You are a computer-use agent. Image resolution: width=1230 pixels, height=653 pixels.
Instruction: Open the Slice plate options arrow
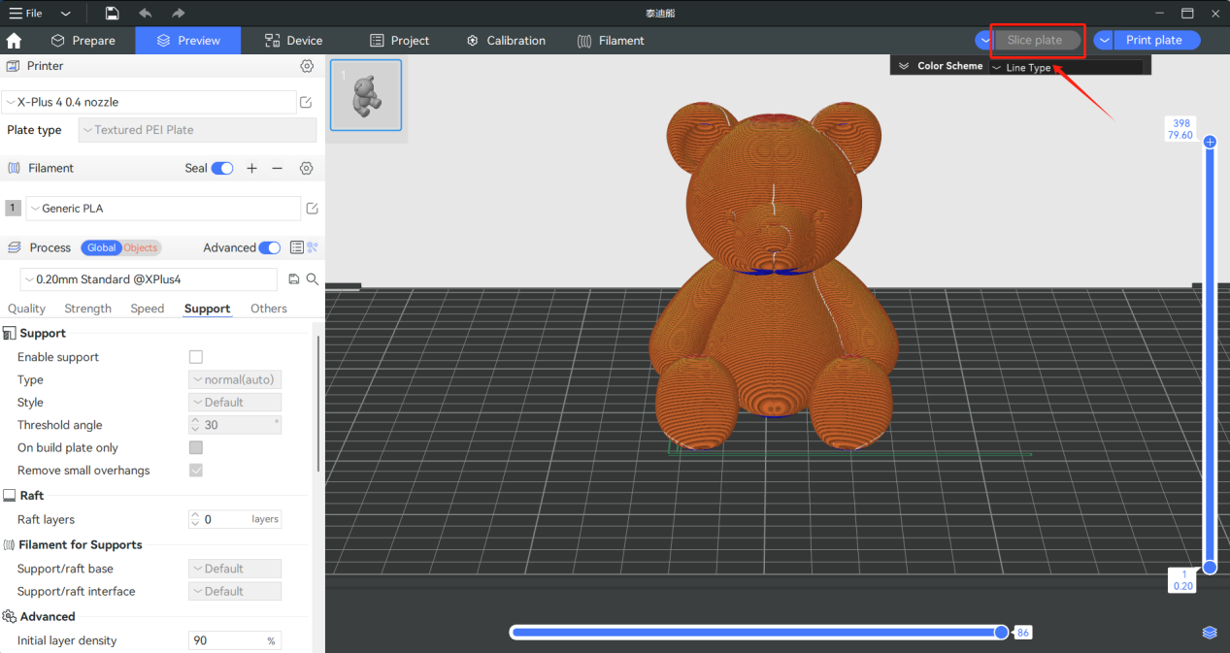click(984, 40)
